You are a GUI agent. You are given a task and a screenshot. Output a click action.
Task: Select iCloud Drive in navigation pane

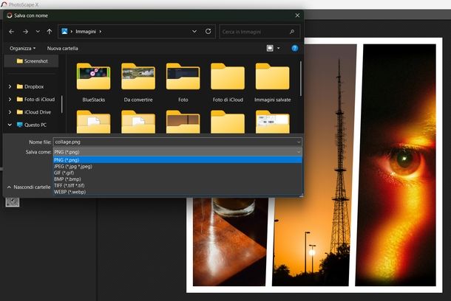click(34, 112)
